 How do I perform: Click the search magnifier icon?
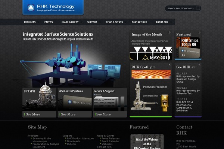198,8
